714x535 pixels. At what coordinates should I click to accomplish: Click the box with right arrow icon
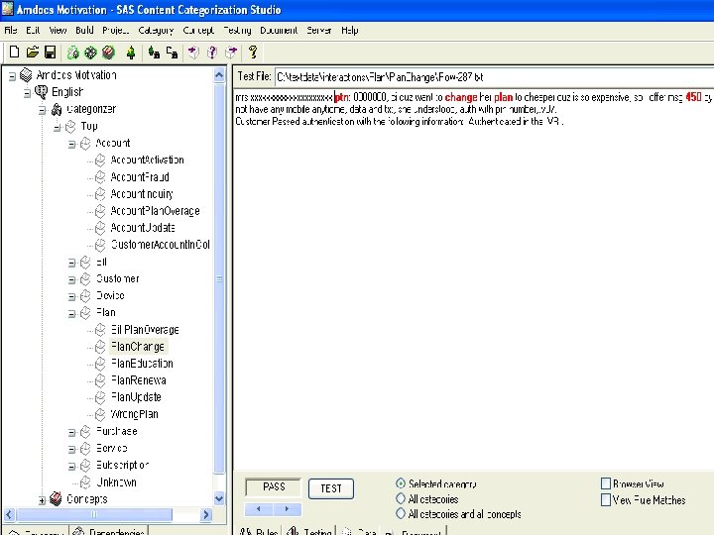tap(231, 53)
